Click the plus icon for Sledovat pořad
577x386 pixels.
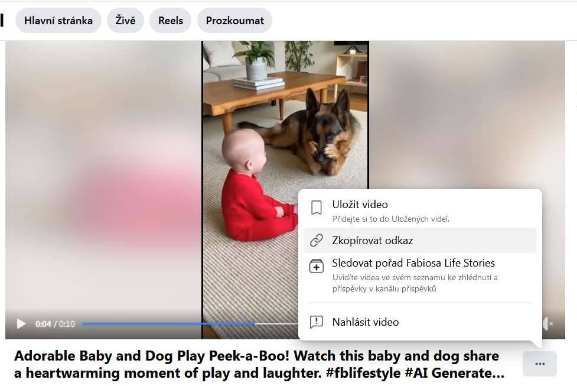coord(317,266)
